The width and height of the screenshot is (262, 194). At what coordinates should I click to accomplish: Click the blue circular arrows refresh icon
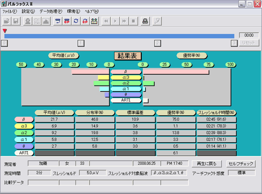[x=76, y=21]
